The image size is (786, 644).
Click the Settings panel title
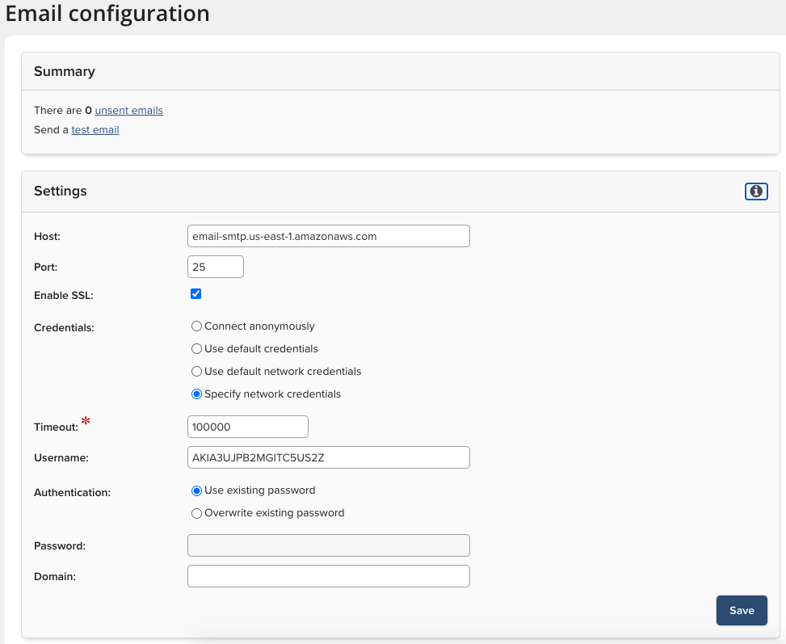[x=61, y=192]
